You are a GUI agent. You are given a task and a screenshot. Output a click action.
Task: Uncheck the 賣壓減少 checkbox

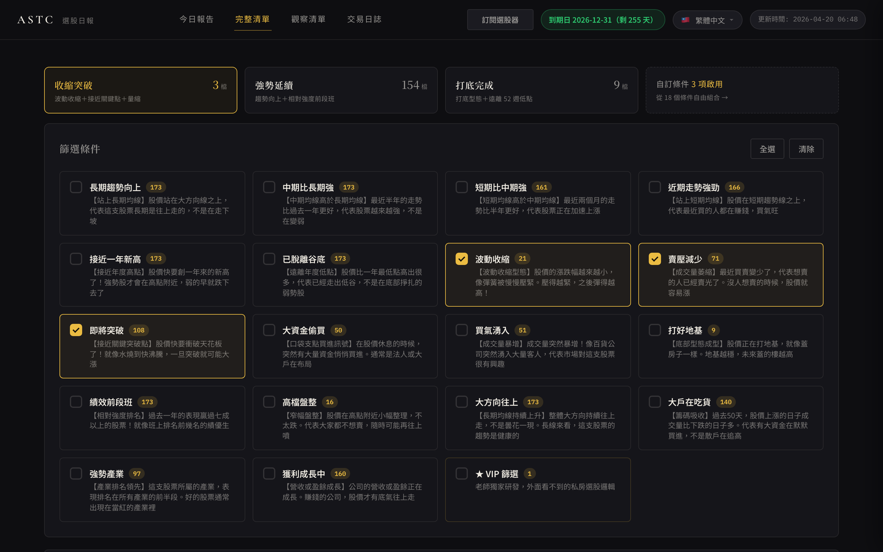pyautogui.click(x=655, y=259)
